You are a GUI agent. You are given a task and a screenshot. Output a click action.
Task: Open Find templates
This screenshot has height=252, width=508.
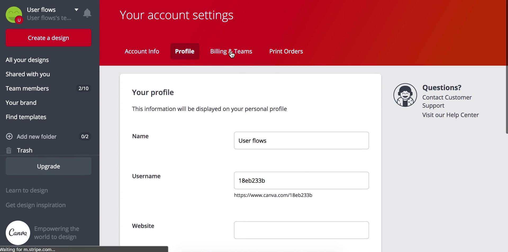click(26, 117)
